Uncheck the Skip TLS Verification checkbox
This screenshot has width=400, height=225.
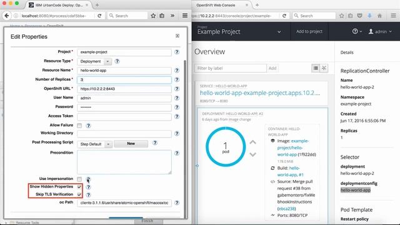79,194
